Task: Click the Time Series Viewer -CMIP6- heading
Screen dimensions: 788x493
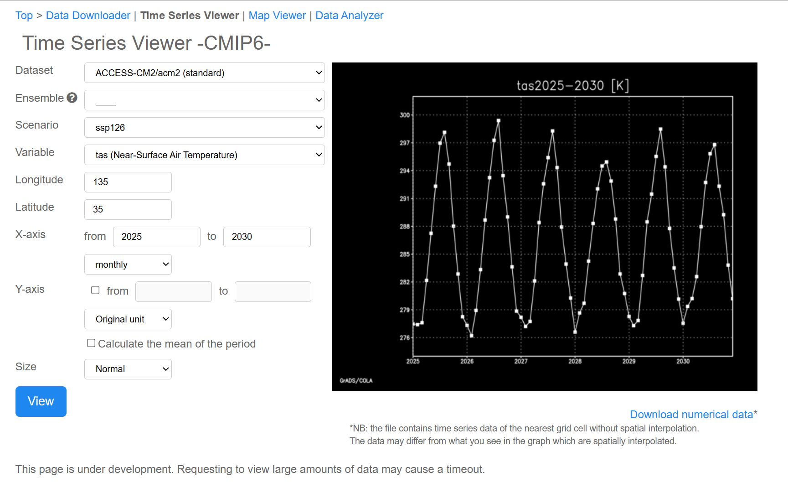Action: (146, 43)
